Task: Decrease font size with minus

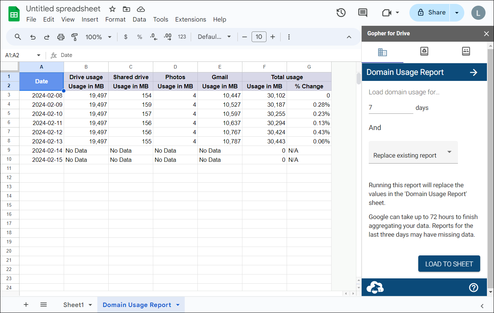Action: point(245,37)
